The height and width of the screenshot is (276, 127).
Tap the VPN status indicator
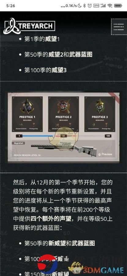pyautogui.click(x=96, y=6)
